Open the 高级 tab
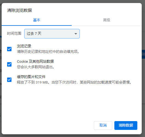Image resolution: width=145 pixels, height=137 pixels. coord(107,20)
